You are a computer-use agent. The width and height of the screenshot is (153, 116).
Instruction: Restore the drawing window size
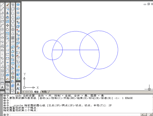click(149, 4)
